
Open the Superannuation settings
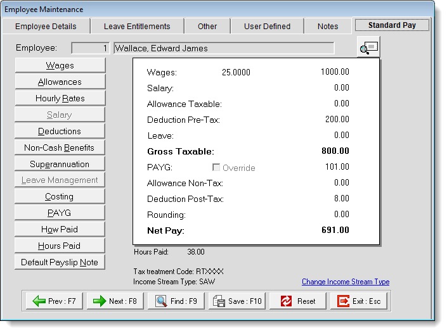point(60,164)
